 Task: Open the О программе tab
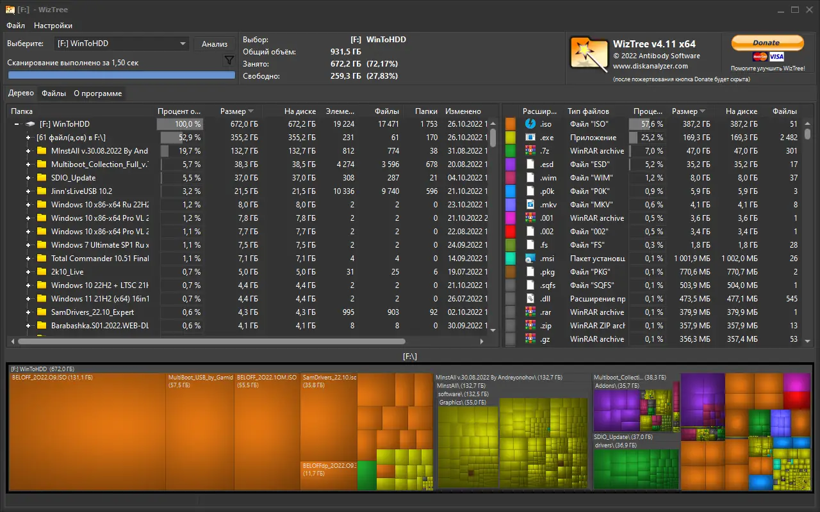coord(97,93)
